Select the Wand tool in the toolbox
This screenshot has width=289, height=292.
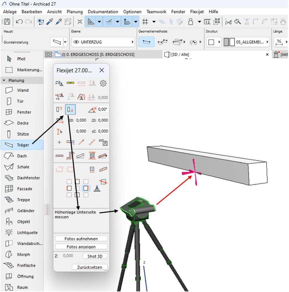point(22,90)
